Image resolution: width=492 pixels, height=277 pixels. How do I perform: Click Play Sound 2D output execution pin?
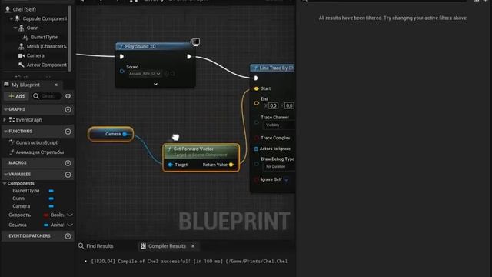pos(189,57)
